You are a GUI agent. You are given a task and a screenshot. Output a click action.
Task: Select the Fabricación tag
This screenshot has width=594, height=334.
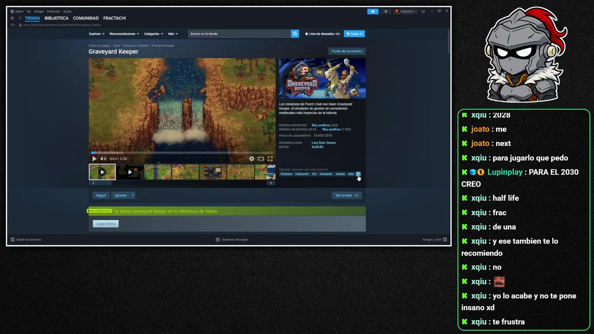tap(302, 174)
